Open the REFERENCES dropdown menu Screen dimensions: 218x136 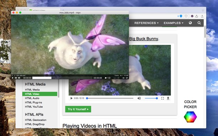146,23
